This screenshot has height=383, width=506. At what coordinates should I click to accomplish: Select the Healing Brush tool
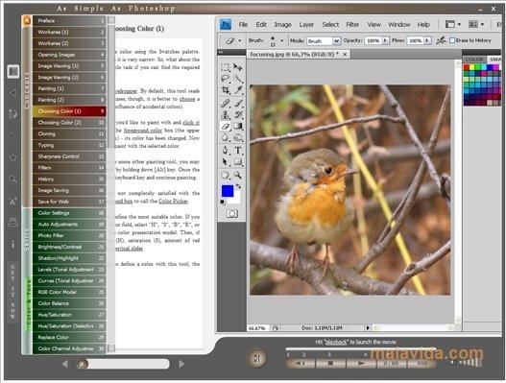(226, 104)
